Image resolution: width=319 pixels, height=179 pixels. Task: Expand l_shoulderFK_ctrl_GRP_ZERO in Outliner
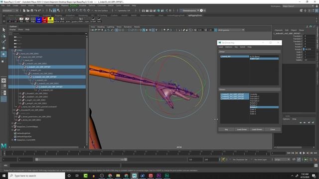coord(14,110)
